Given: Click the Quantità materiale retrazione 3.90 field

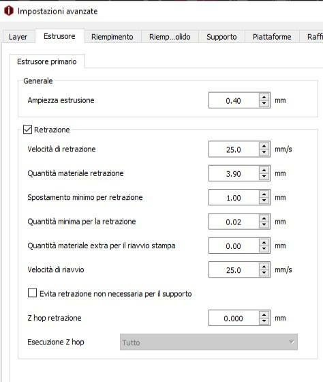Looking at the screenshot, I should click(234, 173).
